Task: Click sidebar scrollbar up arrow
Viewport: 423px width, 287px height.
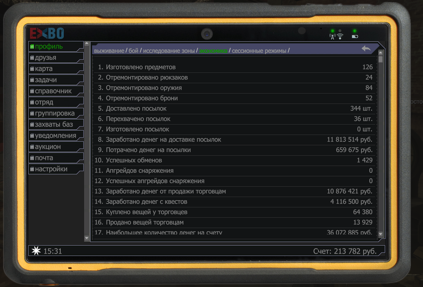Action: (x=87, y=43)
